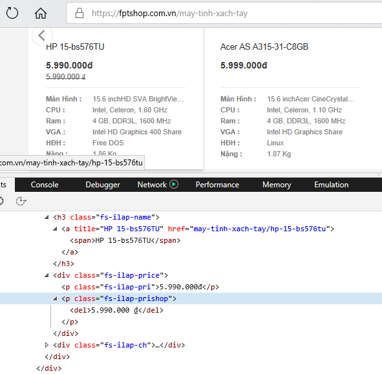The height and width of the screenshot is (374, 382).
Task: Click HP Ram 4 GB, DDR3L, 1600 MHz
Action: 132,121
